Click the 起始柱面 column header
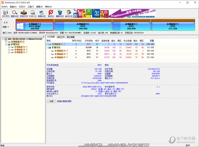The width and height of the screenshot is (199, 147). point(105,41)
